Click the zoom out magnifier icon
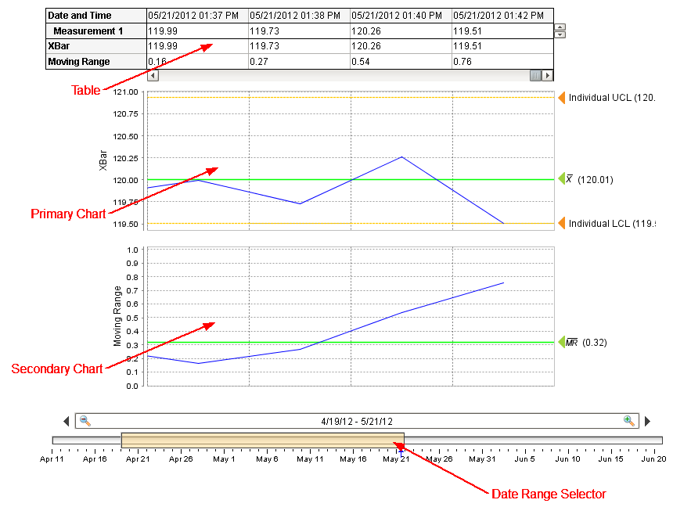673x507 pixels. tap(85, 421)
